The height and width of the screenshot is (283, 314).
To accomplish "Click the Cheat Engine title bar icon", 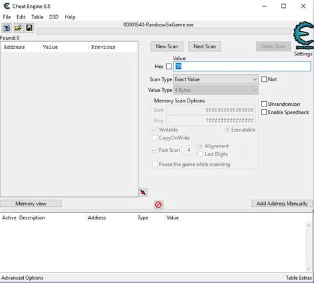I will pyautogui.click(x=7, y=6).
